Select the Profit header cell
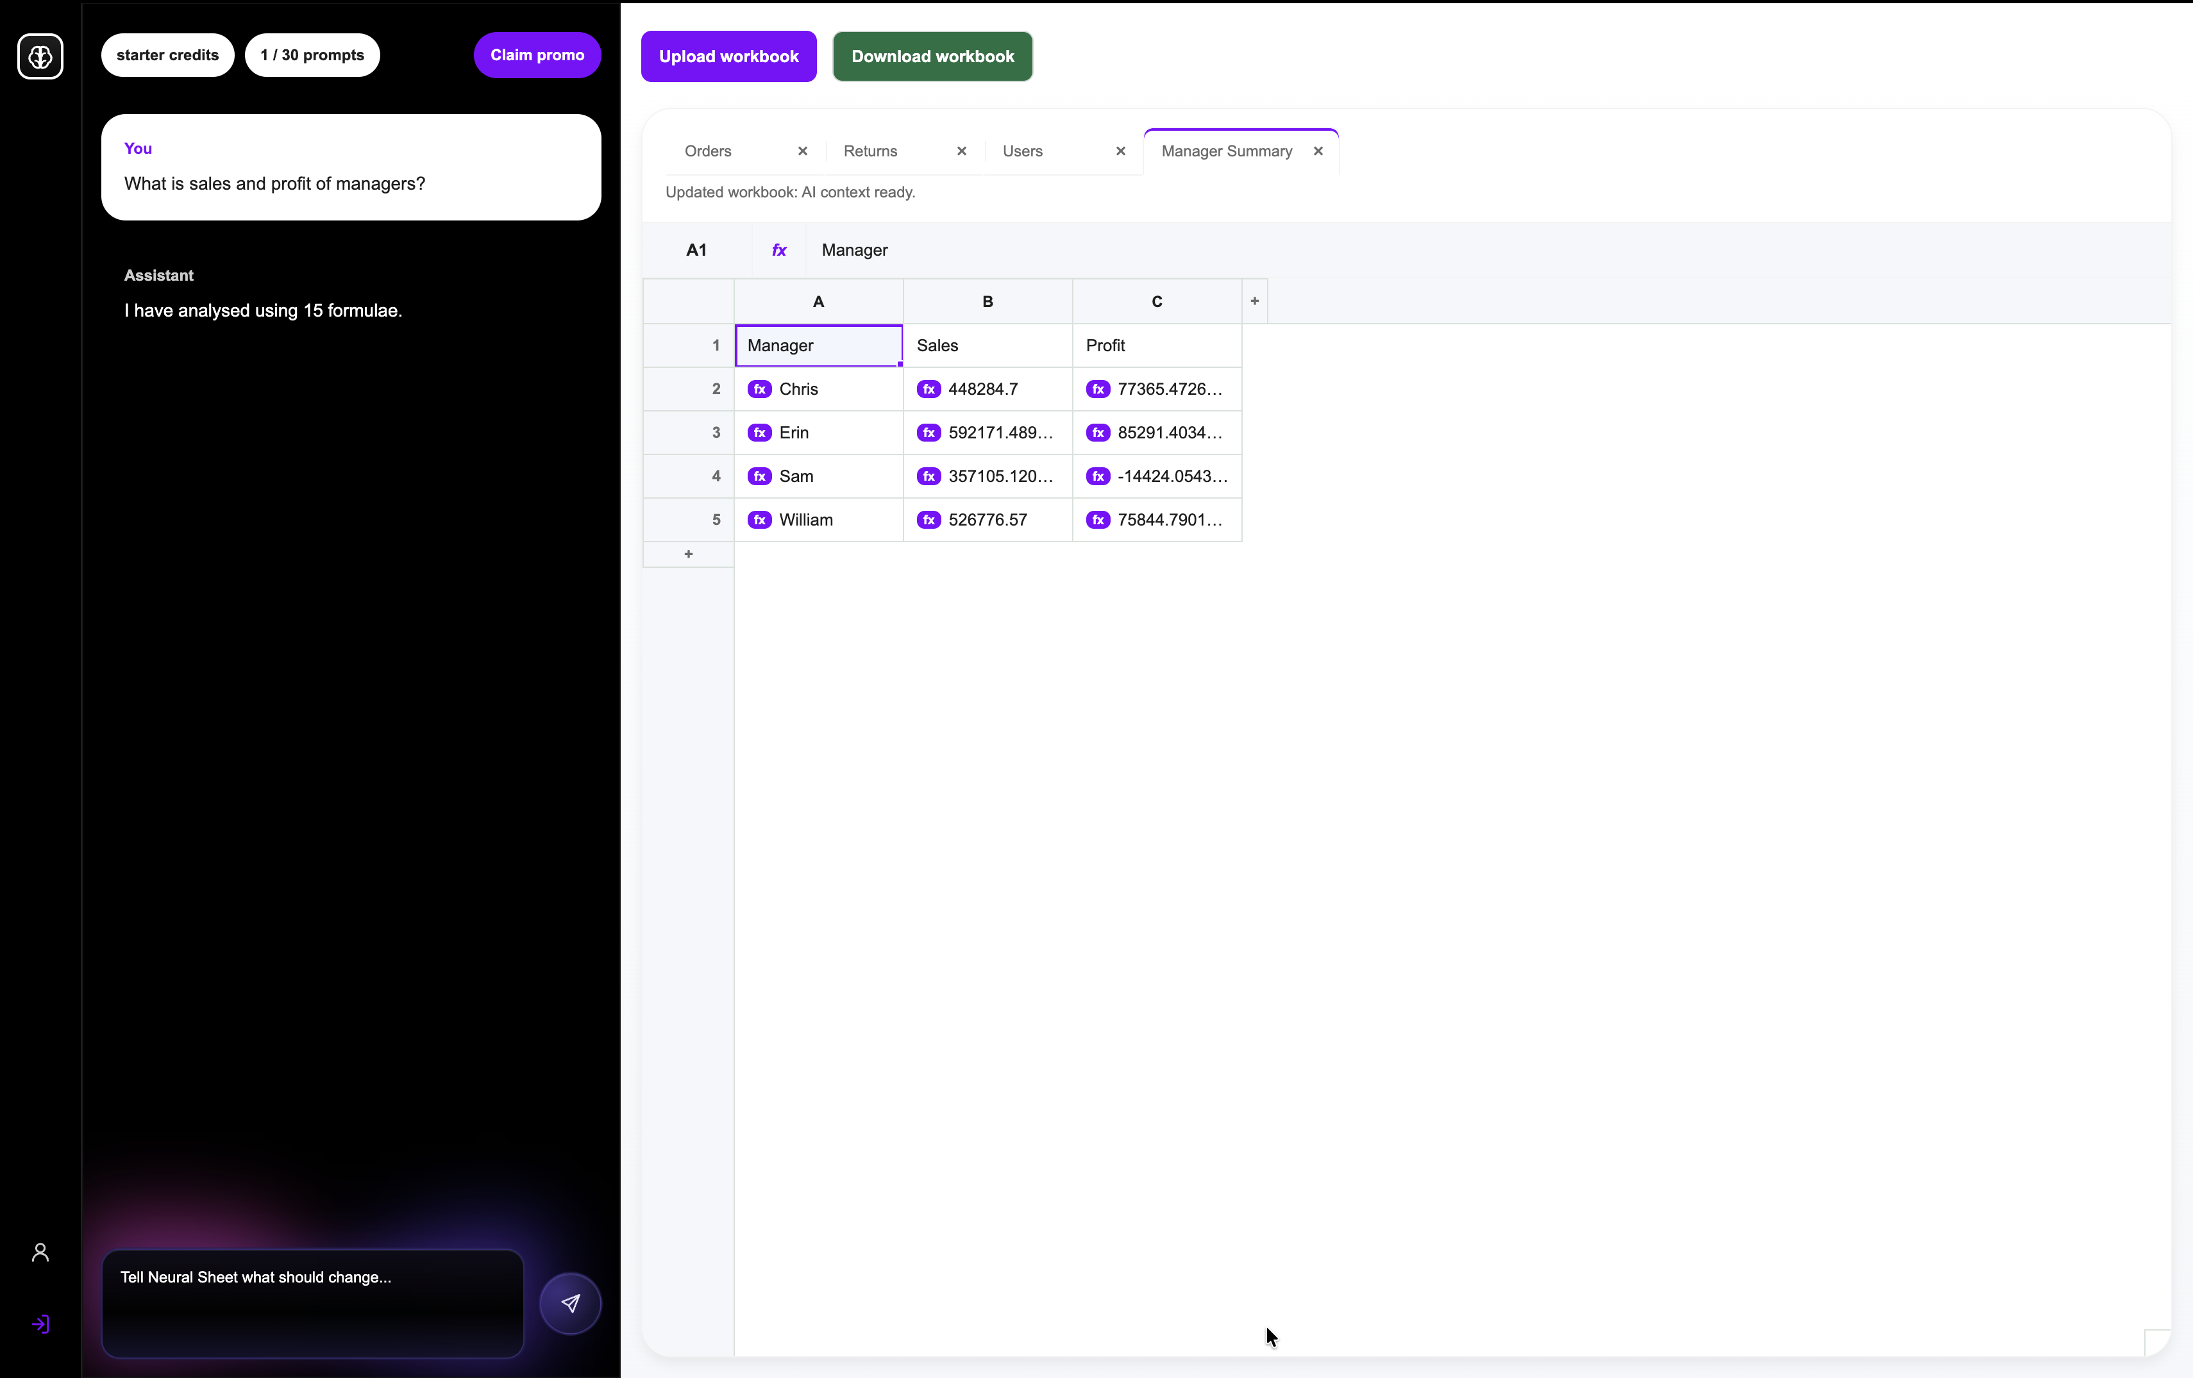2193x1378 pixels. pos(1157,345)
